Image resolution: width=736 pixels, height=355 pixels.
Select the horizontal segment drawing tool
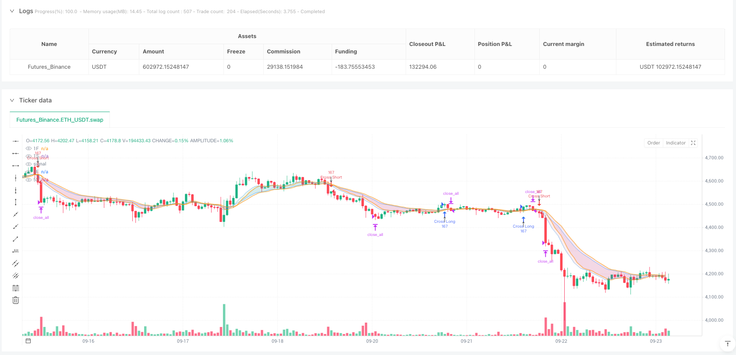coord(16,165)
